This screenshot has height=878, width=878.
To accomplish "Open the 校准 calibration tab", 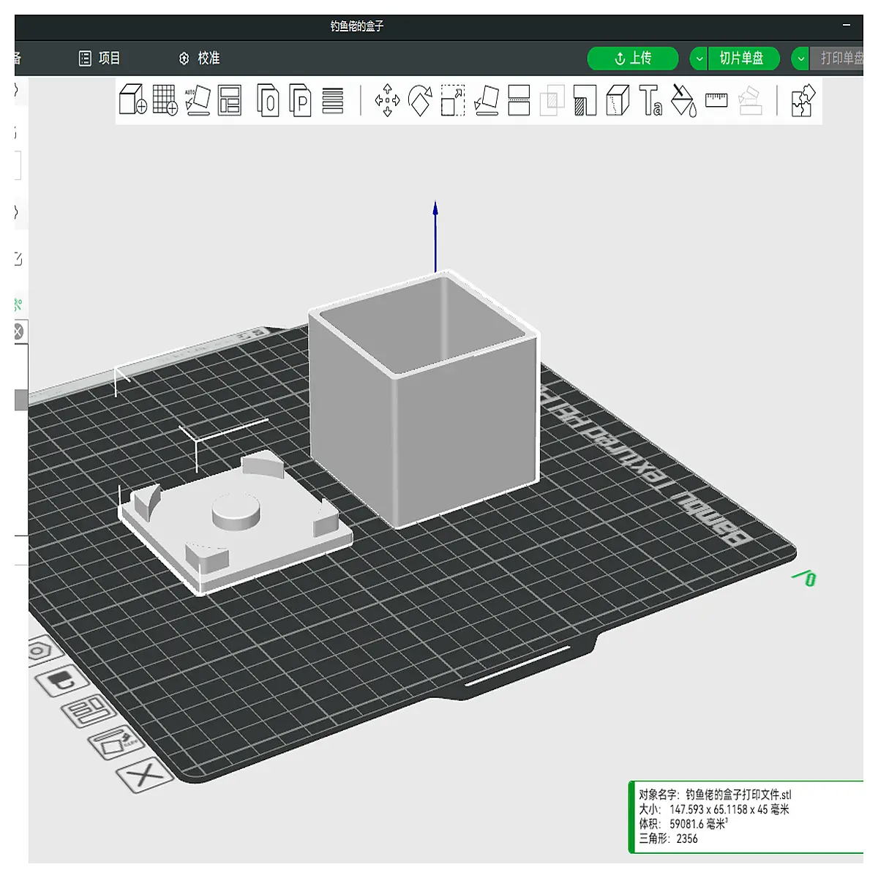I will 199,59.
